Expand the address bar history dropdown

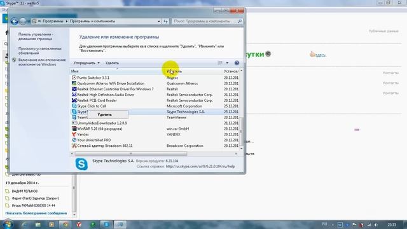click(159, 21)
